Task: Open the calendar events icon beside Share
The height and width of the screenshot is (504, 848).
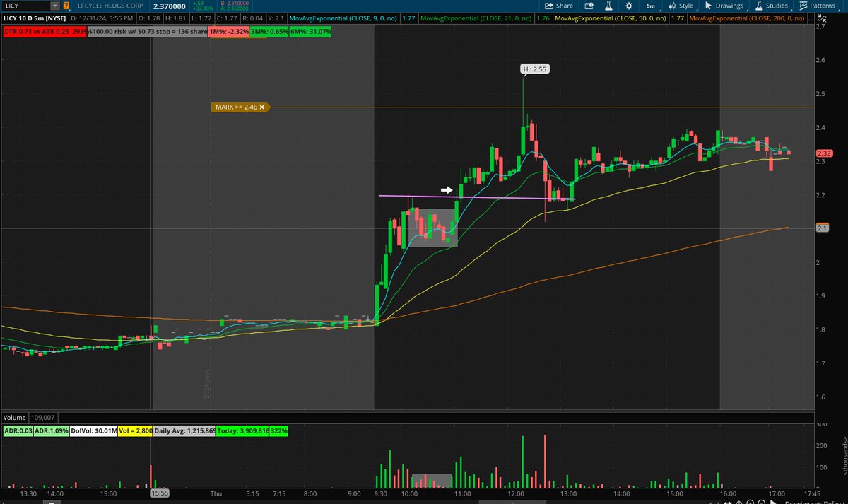Action: (589, 5)
